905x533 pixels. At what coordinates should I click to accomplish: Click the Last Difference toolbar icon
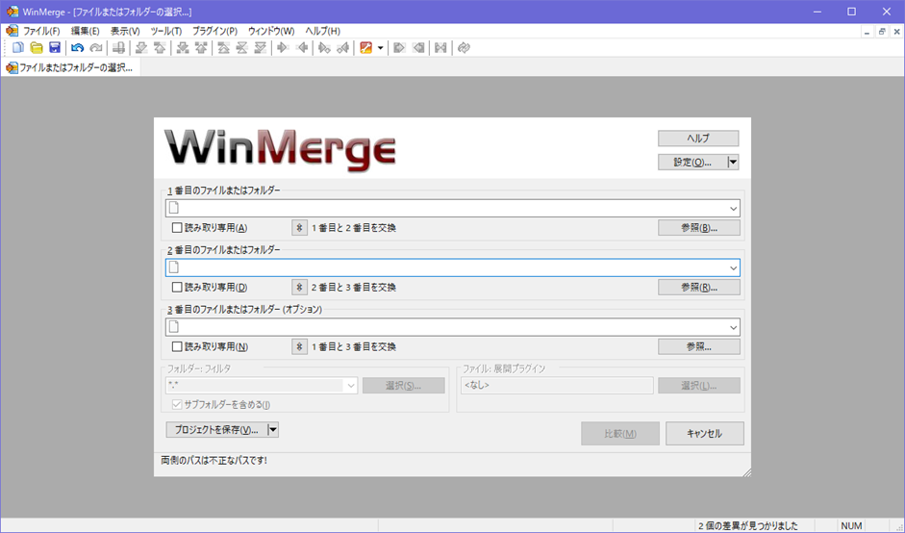coord(261,48)
